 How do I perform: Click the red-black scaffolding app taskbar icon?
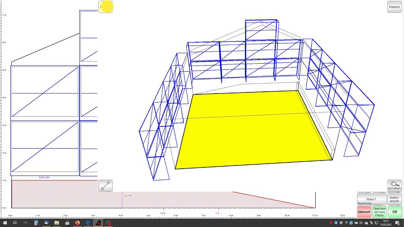98,223
